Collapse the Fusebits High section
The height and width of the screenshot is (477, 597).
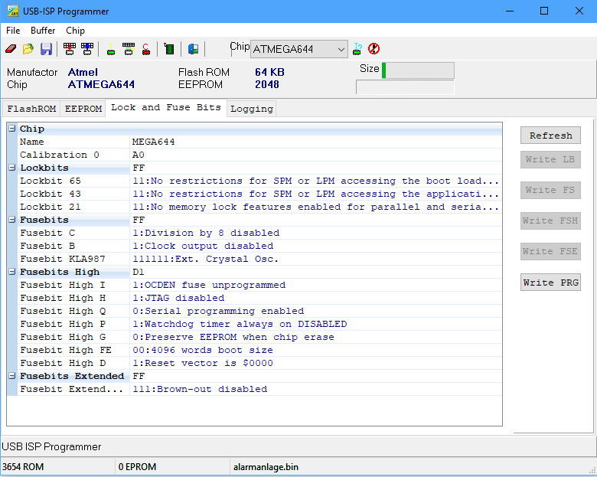[12, 272]
